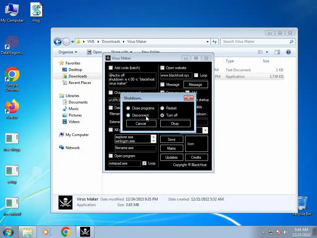
Task: Open the DataWagon desktop shortcut
Action: [12, 45]
